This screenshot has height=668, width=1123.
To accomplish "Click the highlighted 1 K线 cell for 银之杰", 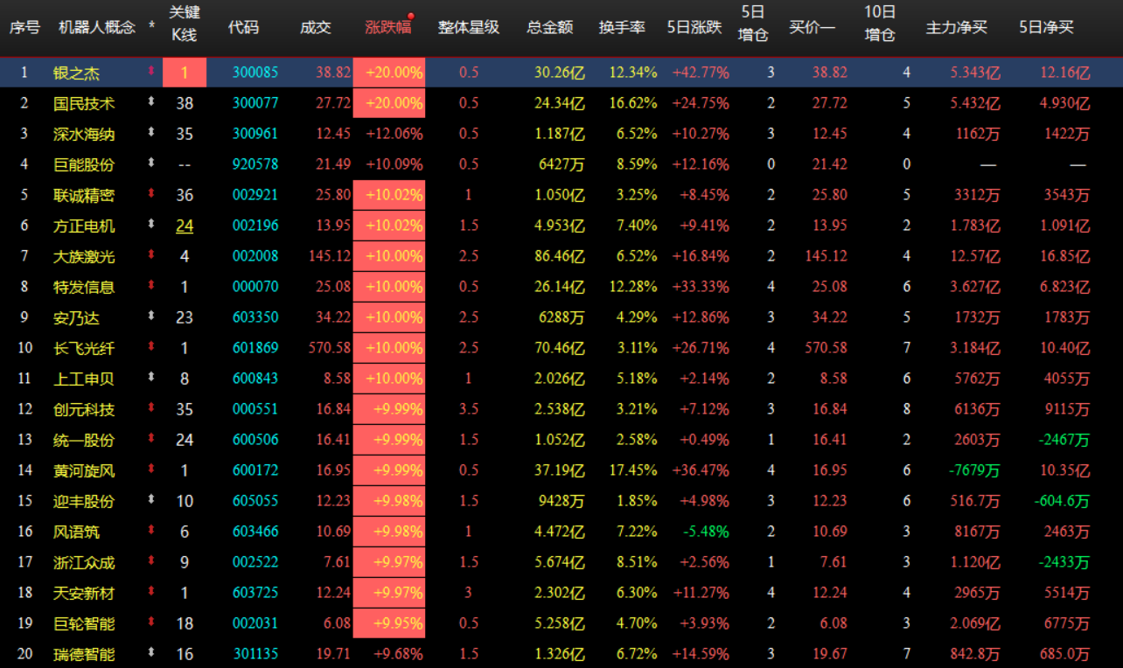I will pyautogui.click(x=185, y=73).
